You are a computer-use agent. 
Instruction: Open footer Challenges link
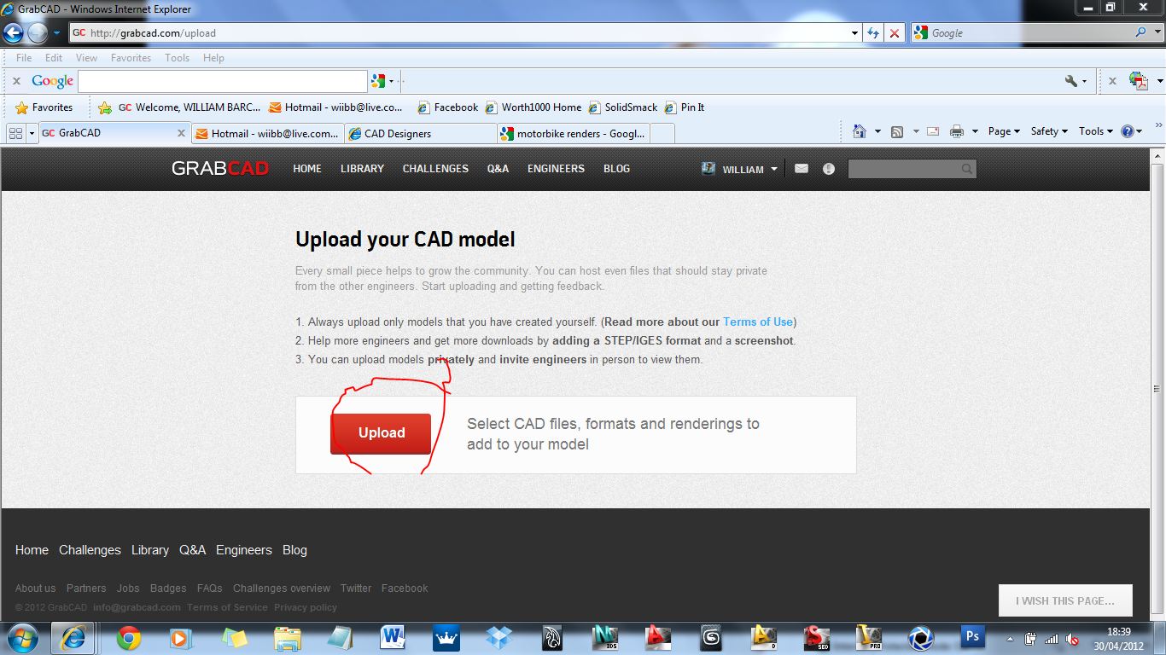coord(90,550)
